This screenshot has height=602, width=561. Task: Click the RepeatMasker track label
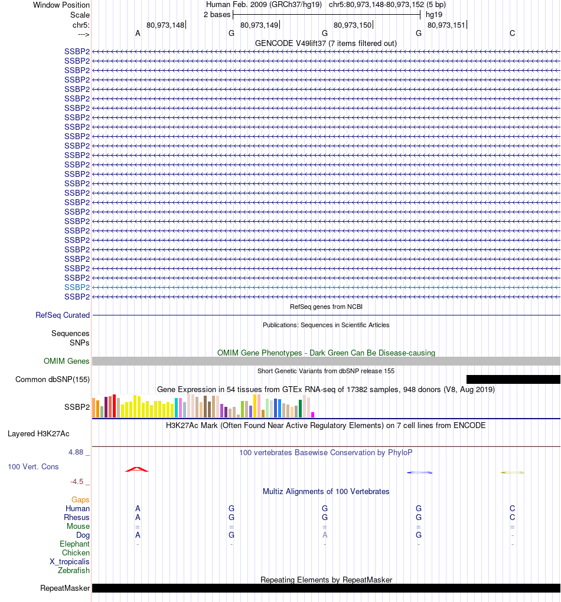pyautogui.click(x=64, y=588)
